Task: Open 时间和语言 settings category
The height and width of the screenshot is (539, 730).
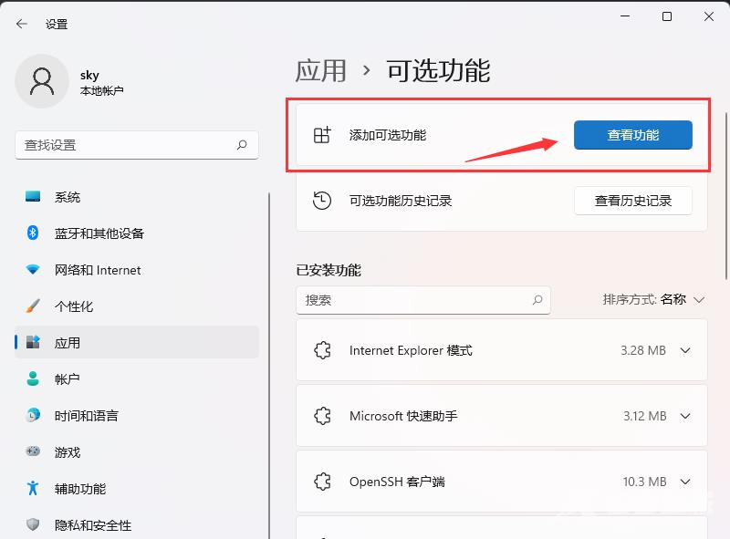Action: coord(137,415)
